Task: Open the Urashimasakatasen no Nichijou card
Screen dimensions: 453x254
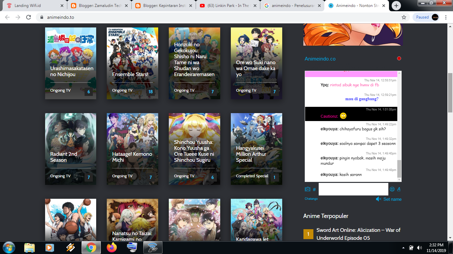Action: pyautogui.click(x=71, y=63)
